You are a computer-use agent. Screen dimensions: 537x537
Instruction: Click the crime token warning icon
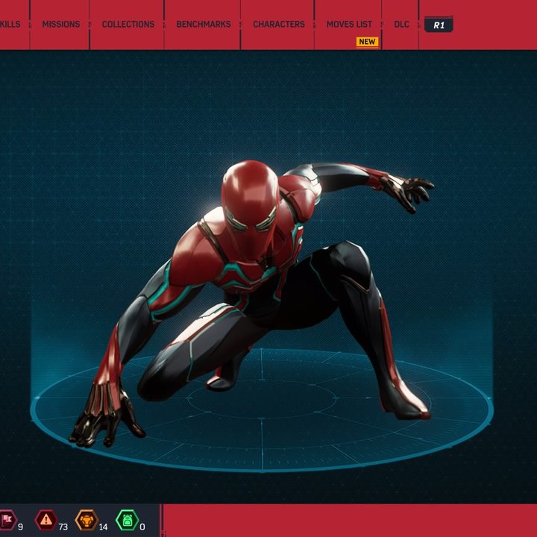46,520
